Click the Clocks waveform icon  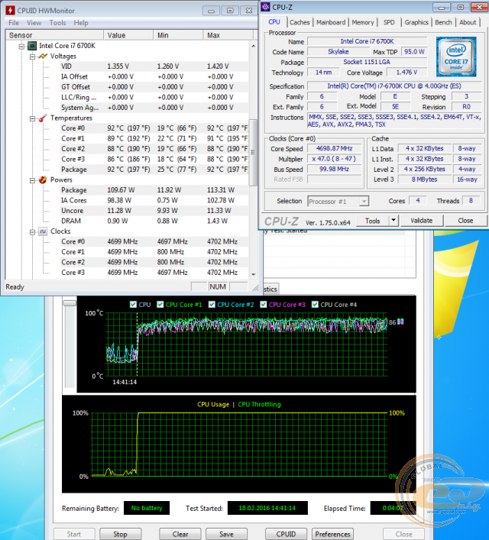coord(43,231)
